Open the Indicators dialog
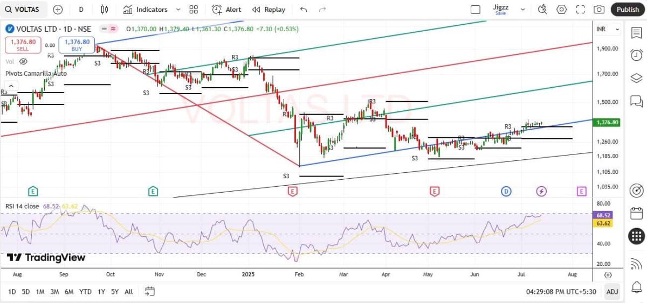 tap(145, 9)
